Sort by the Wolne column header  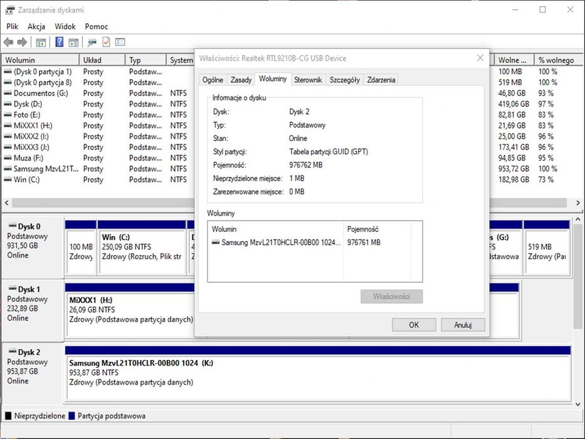point(514,60)
